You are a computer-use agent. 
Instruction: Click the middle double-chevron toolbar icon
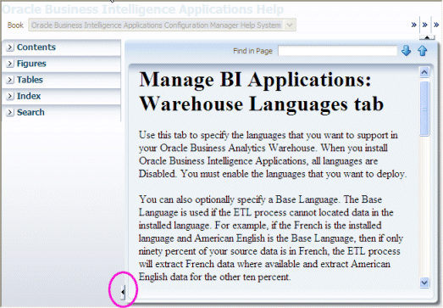(x=424, y=25)
